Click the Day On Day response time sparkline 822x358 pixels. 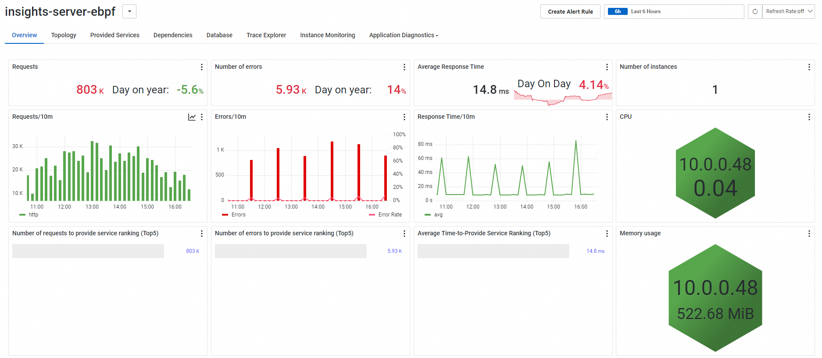pyautogui.click(x=563, y=99)
